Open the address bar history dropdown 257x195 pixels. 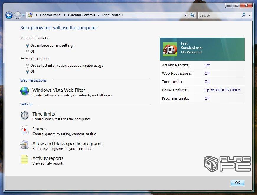[x=186, y=15]
